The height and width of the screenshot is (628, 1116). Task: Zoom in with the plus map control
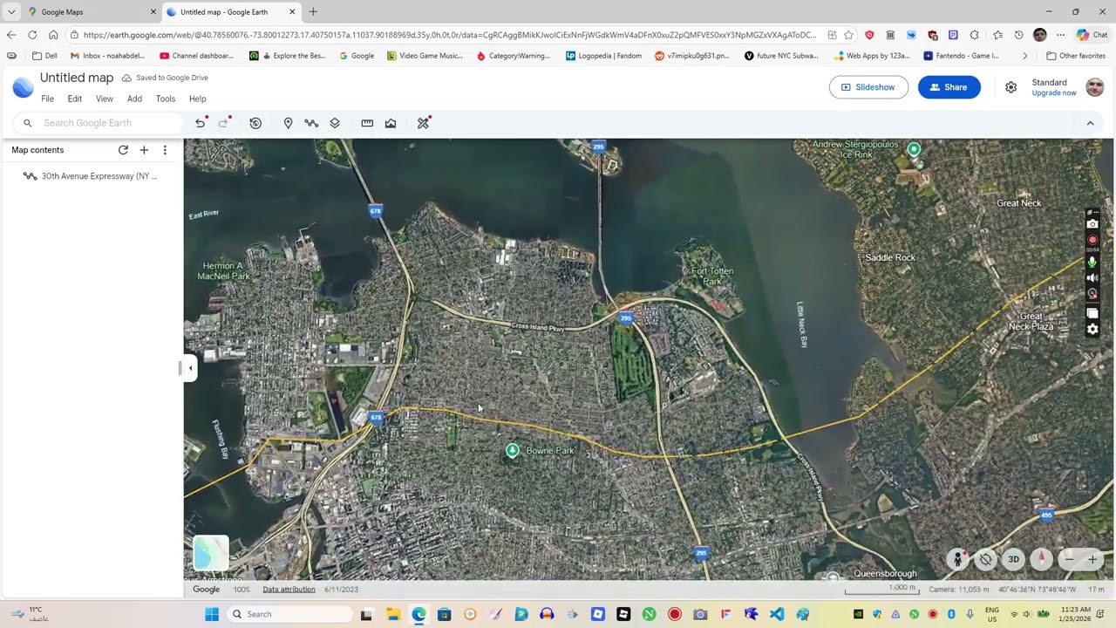coord(1092,559)
